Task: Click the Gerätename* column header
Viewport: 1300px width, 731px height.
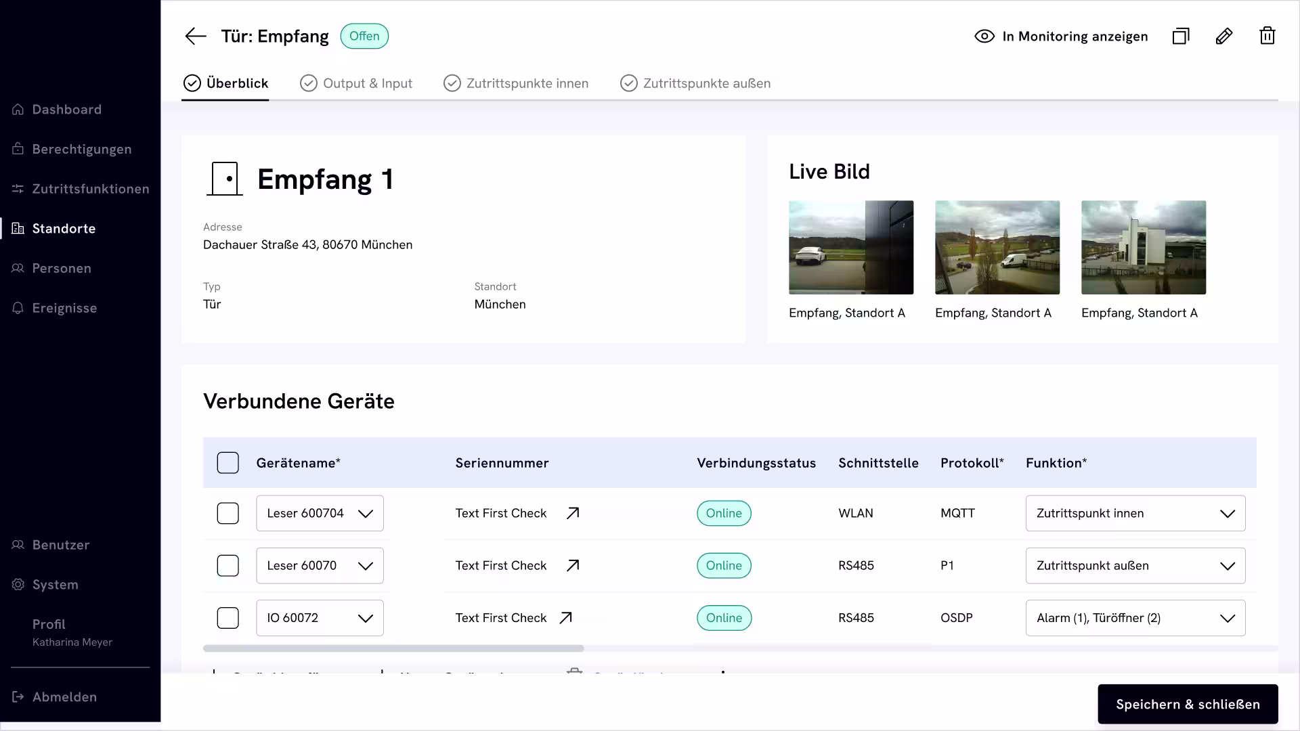Action: tap(298, 463)
